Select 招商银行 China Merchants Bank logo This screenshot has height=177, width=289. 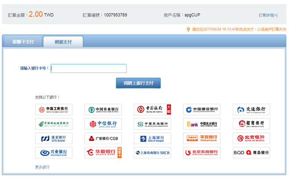(x=252, y=124)
